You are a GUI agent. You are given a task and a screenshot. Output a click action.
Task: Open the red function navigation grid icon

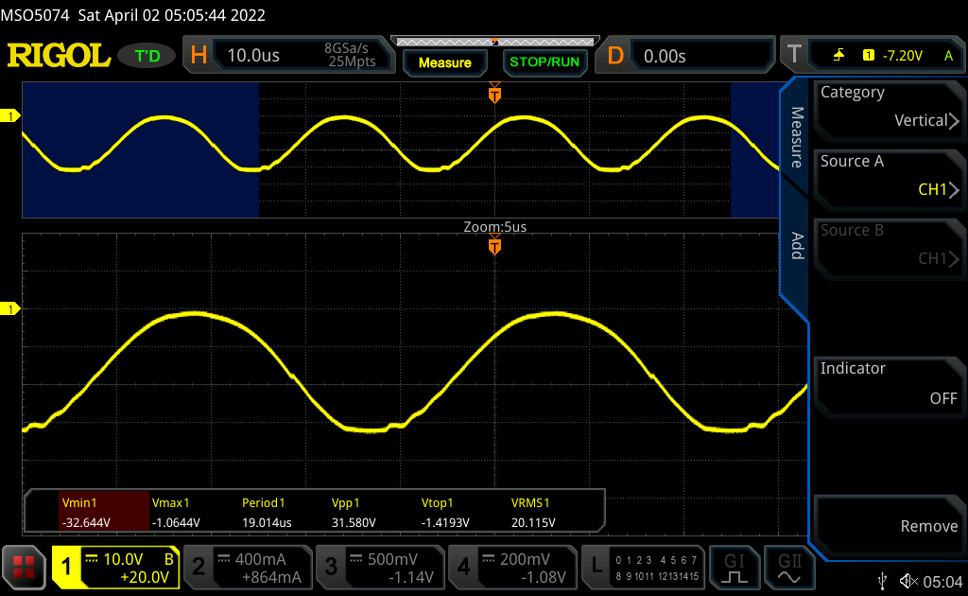tap(24, 567)
